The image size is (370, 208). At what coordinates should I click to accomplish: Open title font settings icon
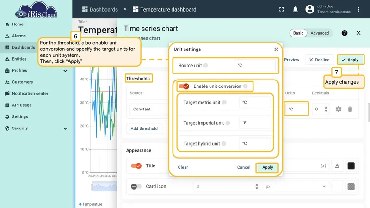click(337, 166)
